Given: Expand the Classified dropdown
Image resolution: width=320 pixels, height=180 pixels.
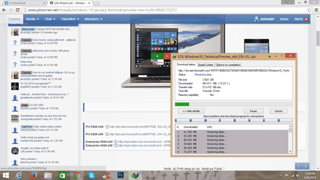Looking at the screenshot, I should tap(70, 19).
